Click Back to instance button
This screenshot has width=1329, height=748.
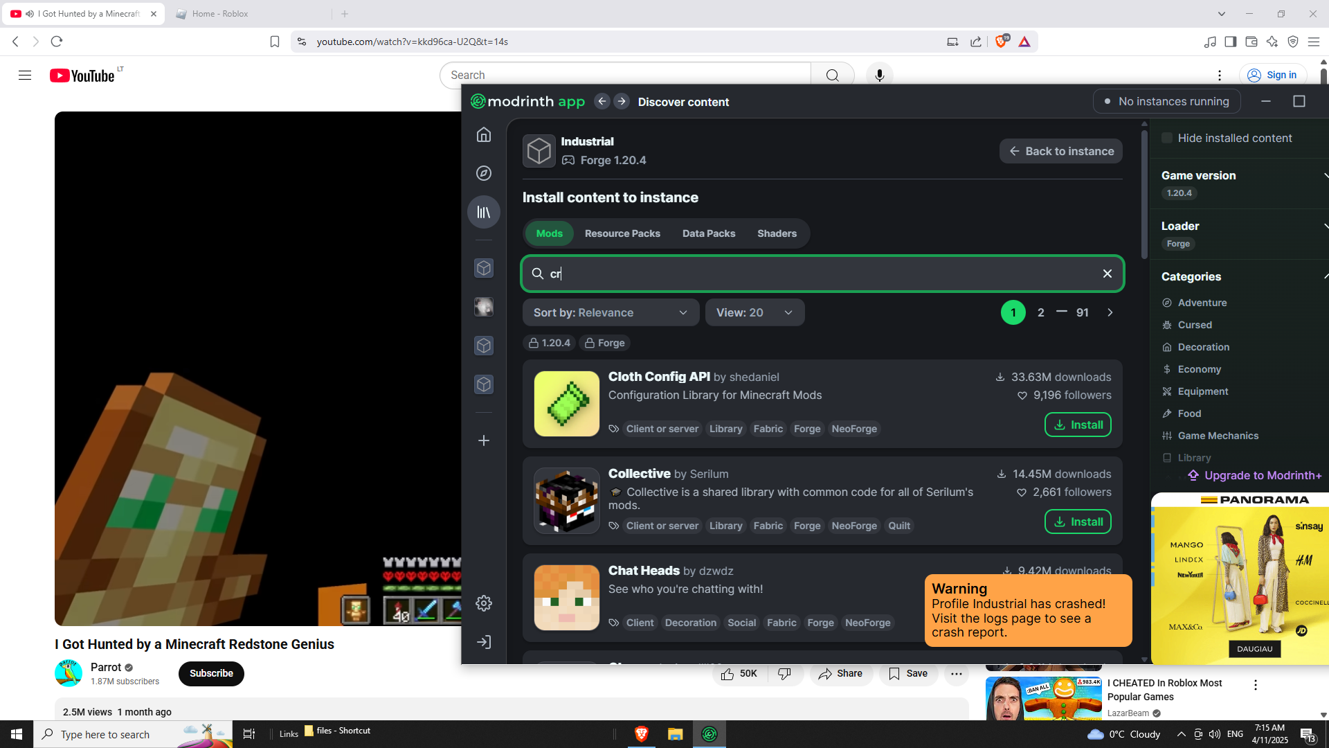(1060, 151)
